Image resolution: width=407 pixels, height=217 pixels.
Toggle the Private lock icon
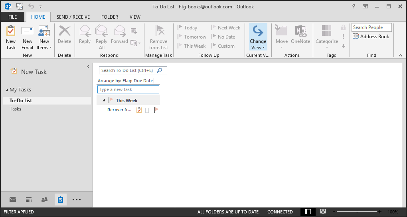point(344,27)
